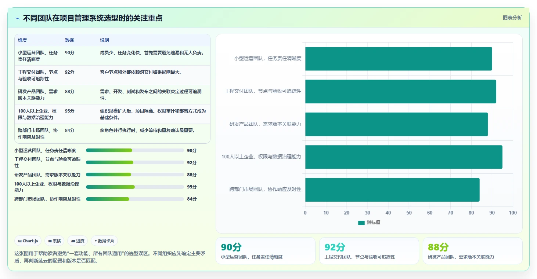Select the 进度 tag chip
Screen dimensions: 537x279
78,241
